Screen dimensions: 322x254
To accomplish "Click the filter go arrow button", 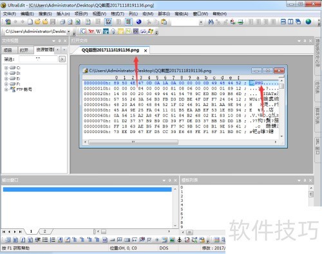I will coord(62,59).
